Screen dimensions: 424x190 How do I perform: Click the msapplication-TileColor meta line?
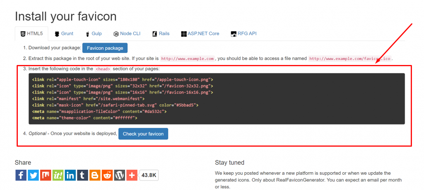point(99,111)
